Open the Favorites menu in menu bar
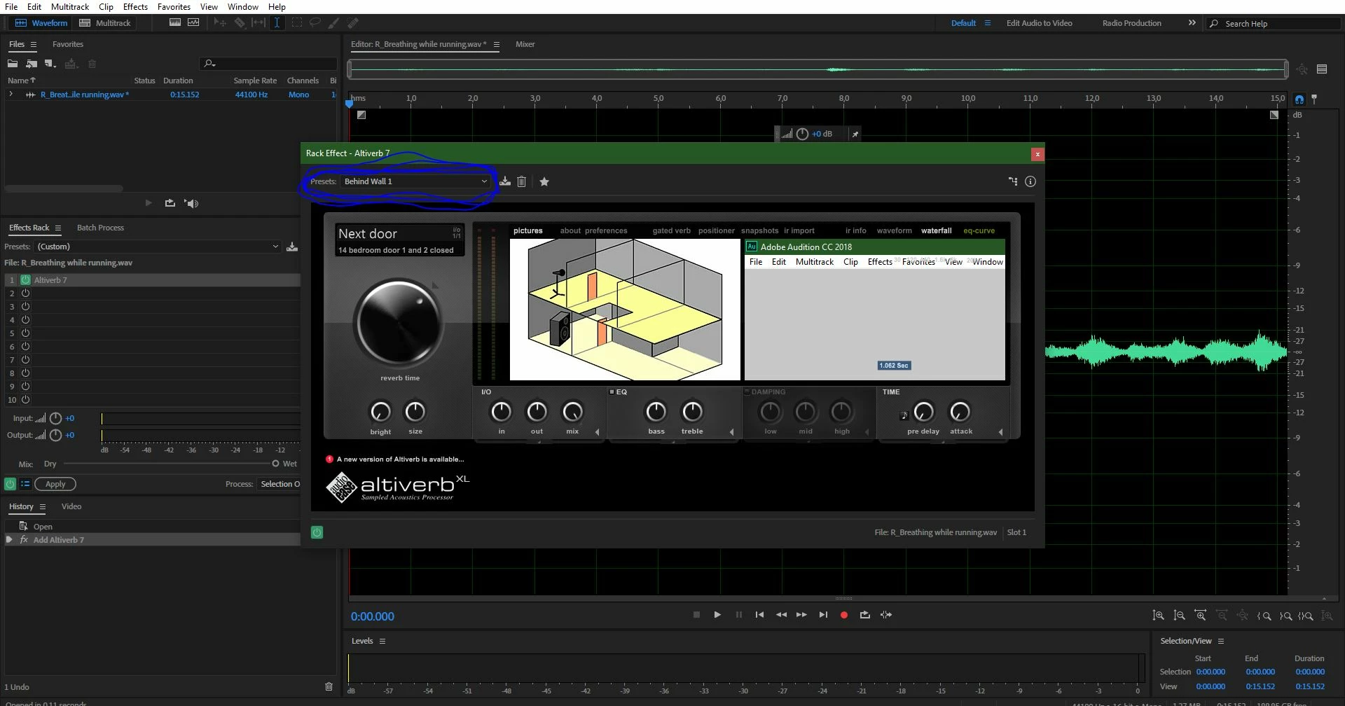The height and width of the screenshot is (706, 1345). coord(174,6)
